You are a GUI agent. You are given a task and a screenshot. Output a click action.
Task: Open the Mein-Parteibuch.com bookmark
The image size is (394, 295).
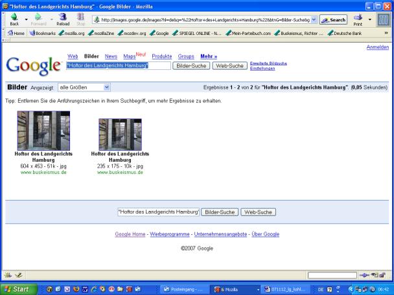(248, 33)
